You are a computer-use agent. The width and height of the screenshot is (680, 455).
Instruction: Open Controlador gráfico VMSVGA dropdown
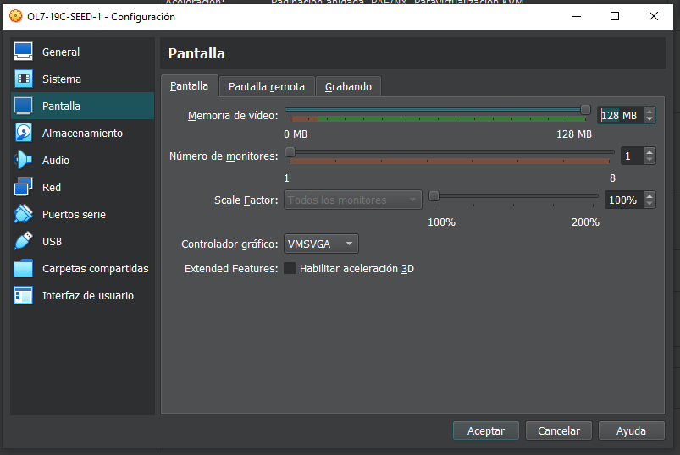pos(321,244)
